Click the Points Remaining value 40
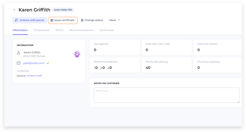 coord(148,68)
